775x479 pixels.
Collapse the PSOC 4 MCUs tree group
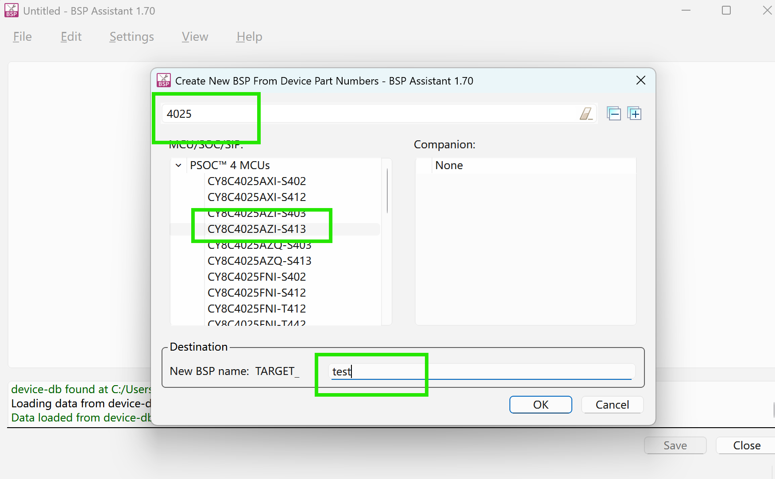[178, 165]
